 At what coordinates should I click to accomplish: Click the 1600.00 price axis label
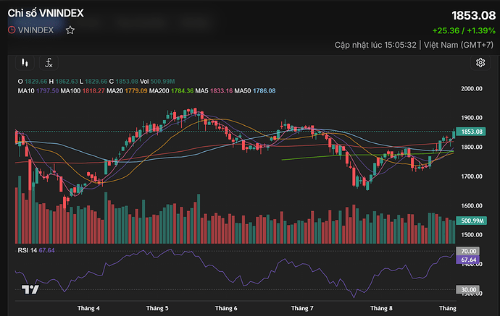472,205
